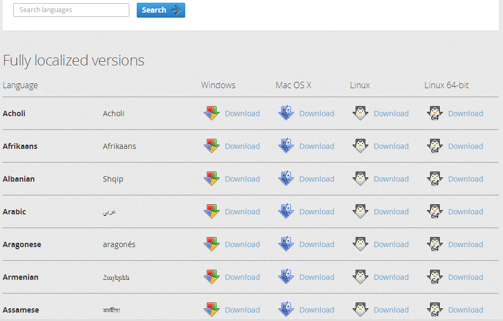
Task: Download Albanian Windows link
Action: (x=242, y=179)
